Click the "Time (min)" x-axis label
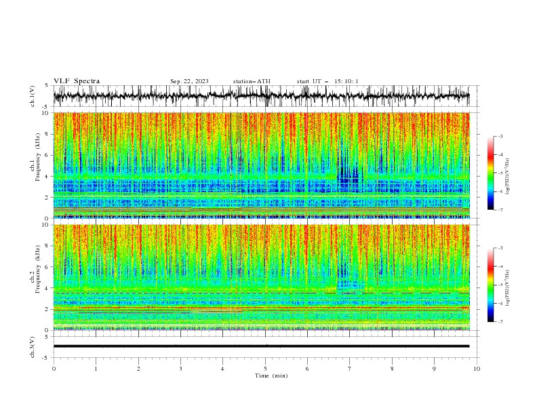 [271, 375]
